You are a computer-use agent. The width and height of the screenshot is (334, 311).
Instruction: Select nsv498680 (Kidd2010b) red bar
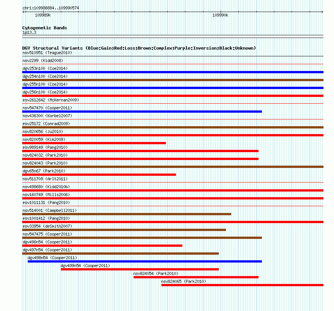[x=173, y=190]
